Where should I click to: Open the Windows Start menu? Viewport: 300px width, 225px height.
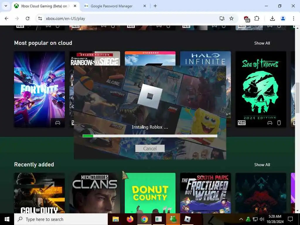7,219
